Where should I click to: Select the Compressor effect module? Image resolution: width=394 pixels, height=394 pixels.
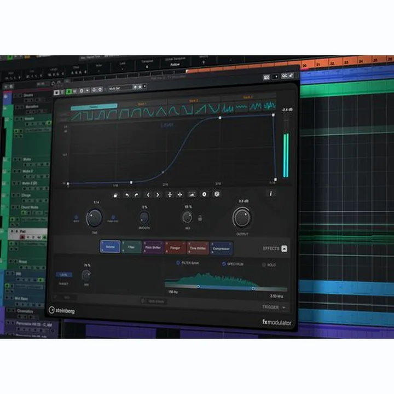(x=222, y=248)
